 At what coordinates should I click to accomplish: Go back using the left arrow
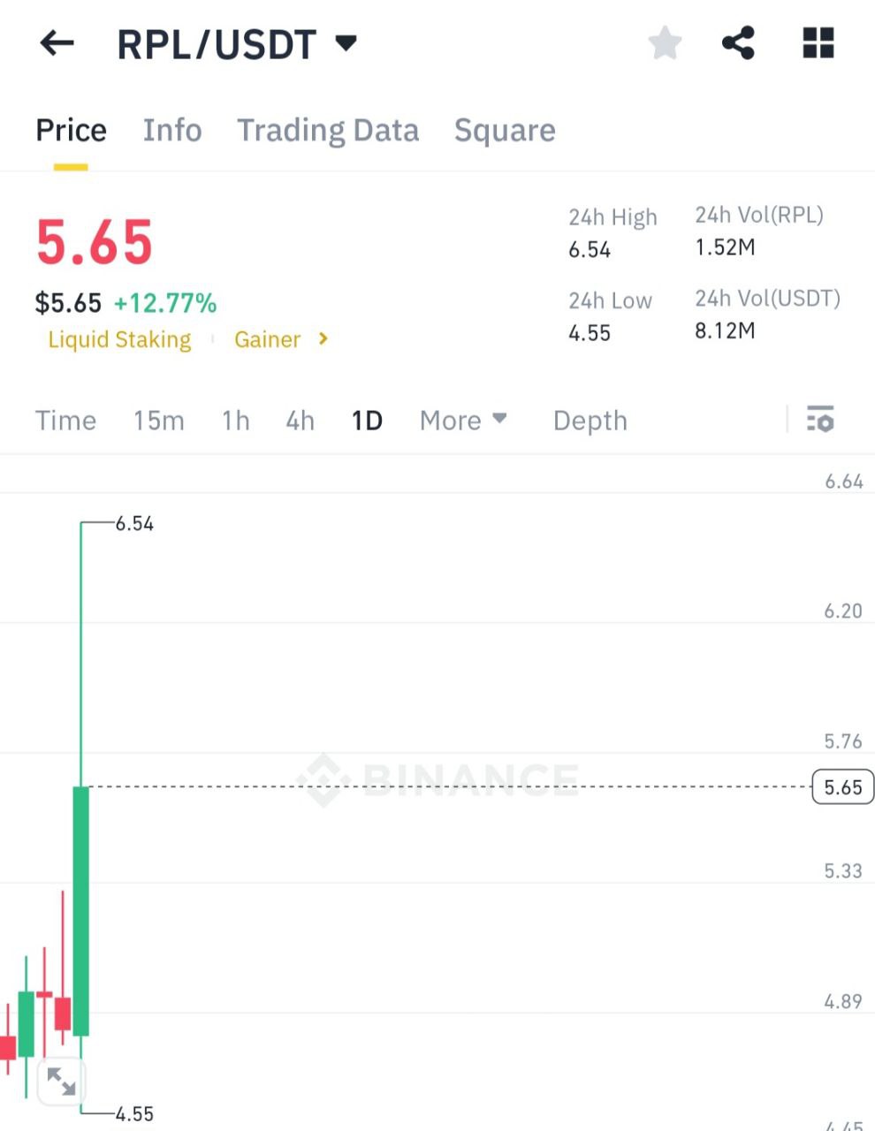pos(57,43)
